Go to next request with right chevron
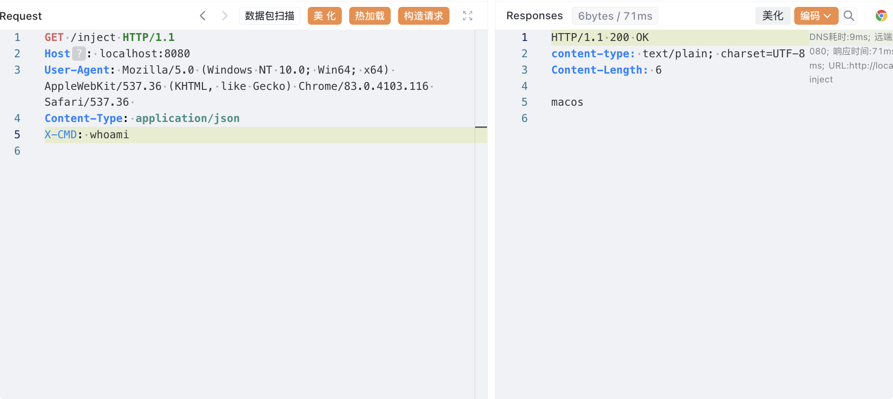Viewport: 893px width, 399px height. click(x=225, y=16)
